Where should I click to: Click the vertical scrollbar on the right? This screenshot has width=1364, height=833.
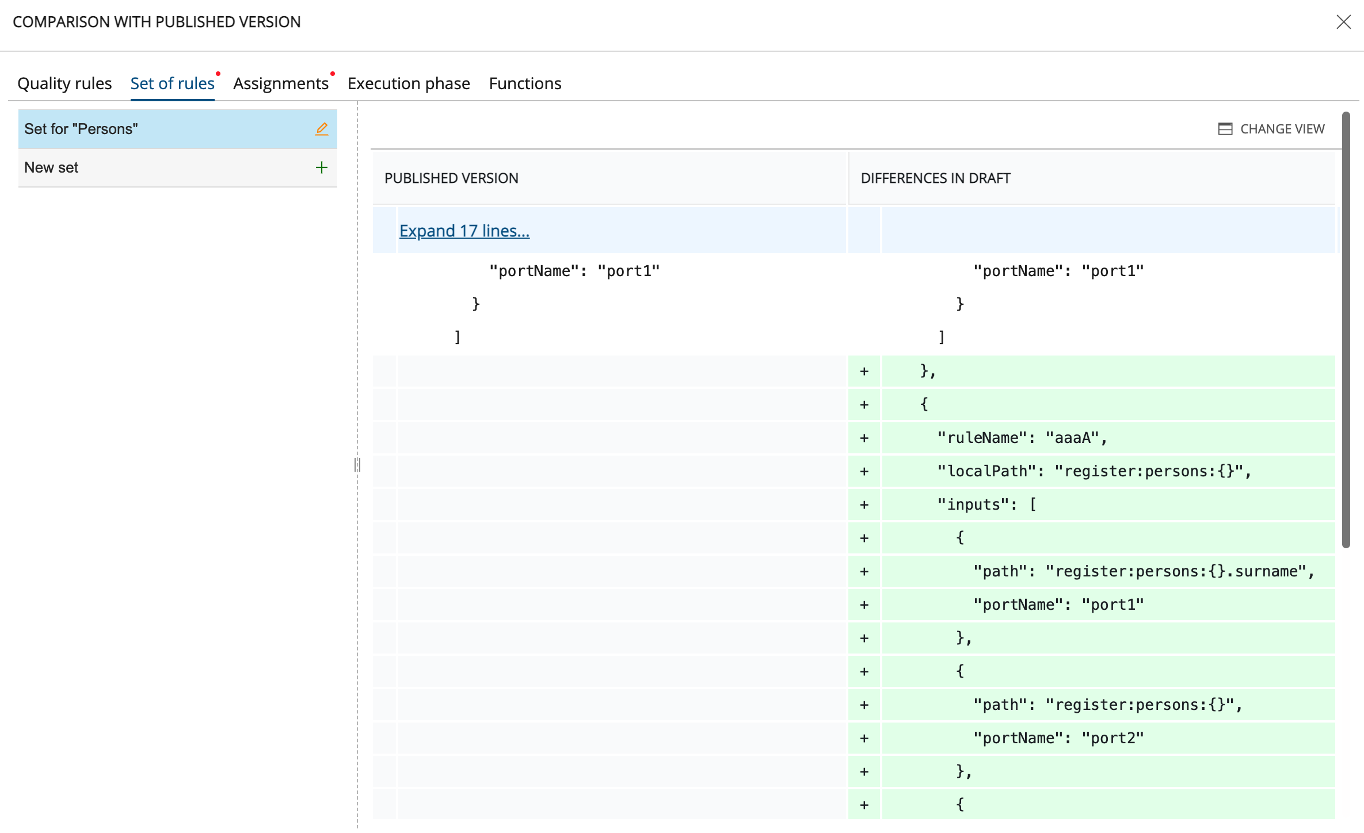pyautogui.click(x=1346, y=329)
